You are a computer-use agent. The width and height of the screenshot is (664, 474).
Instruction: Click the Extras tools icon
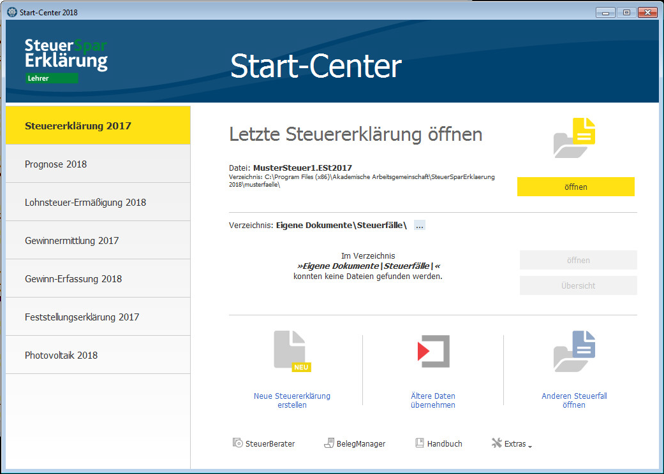click(496, 443)
